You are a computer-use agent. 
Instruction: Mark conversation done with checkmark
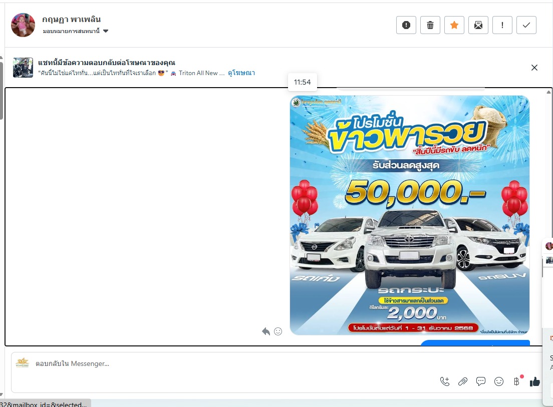526,25
